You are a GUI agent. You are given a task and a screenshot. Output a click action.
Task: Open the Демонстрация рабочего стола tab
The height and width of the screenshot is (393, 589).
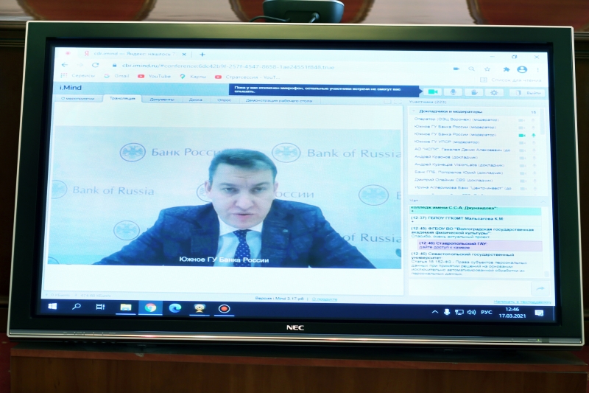point(278,101)
